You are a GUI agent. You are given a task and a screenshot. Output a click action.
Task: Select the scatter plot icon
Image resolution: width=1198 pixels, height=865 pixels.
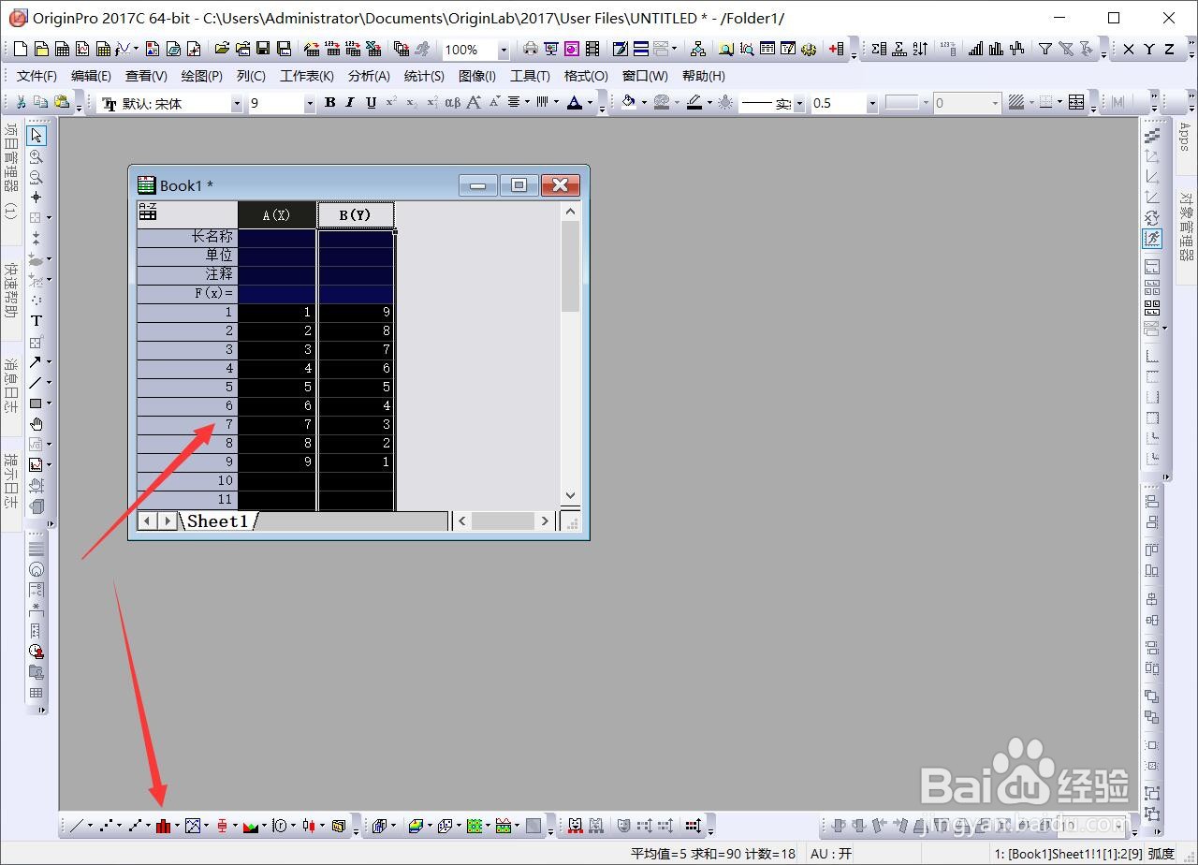[106, 826]
